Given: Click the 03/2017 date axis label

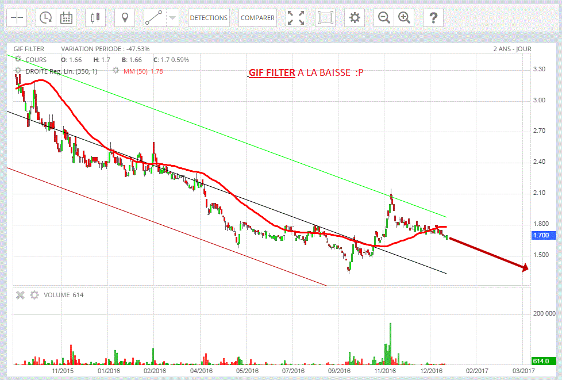Looking at the screenshot, I should pyautogui.click(x=523, y=371).
